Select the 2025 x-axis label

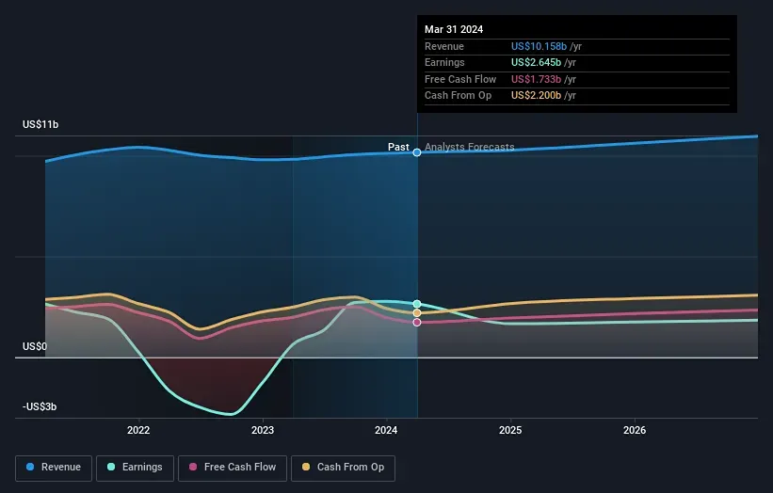point(510,431)
